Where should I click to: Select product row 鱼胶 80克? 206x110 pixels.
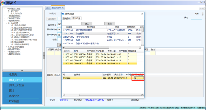pyautogui.click(x=102, y=40)
